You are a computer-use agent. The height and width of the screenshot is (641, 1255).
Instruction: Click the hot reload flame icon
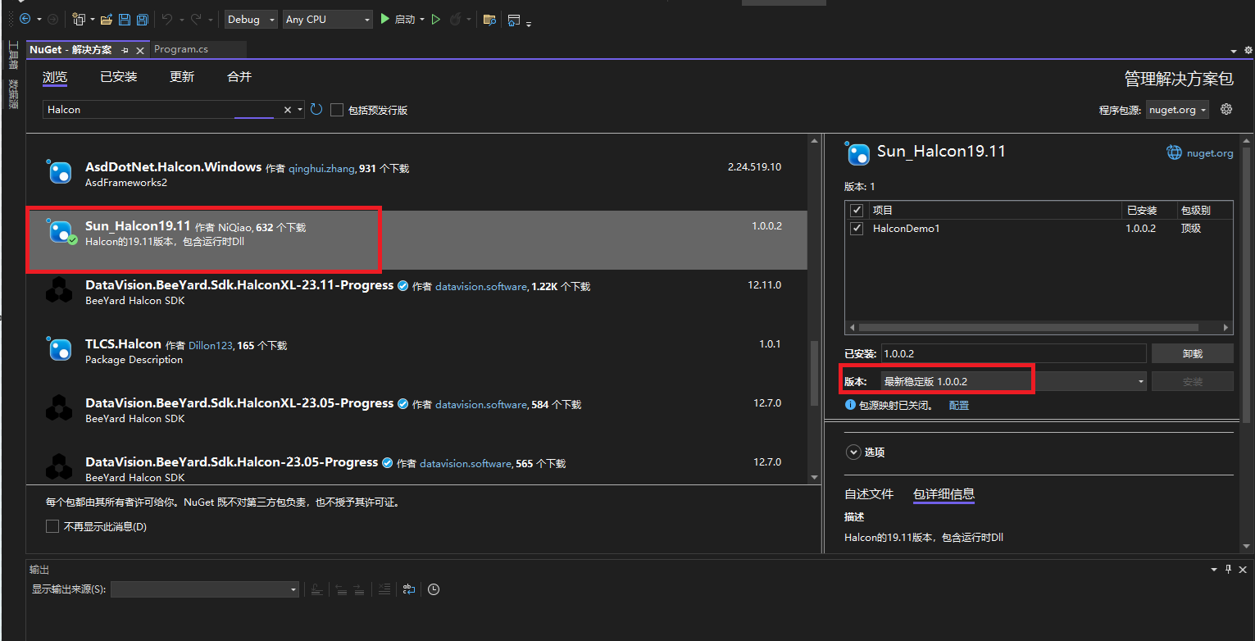tap(456, 19)
